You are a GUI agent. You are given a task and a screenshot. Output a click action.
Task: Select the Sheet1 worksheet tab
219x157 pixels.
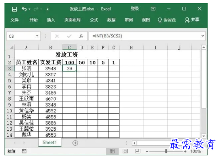point(50,142)
